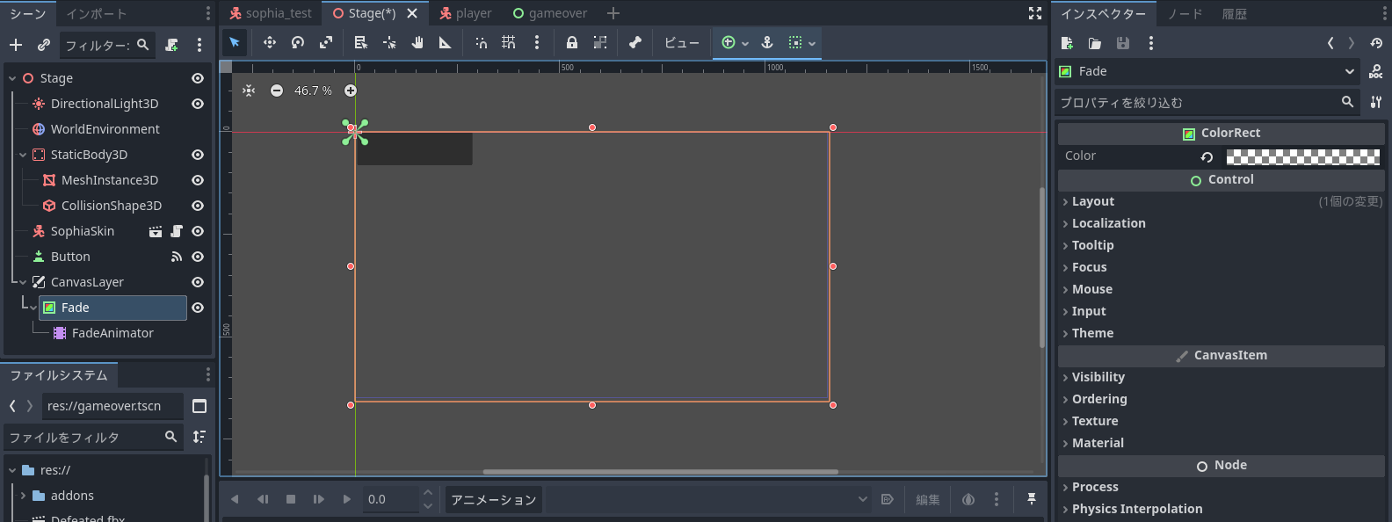Click the アニメーション menu button

click(494, 499)
